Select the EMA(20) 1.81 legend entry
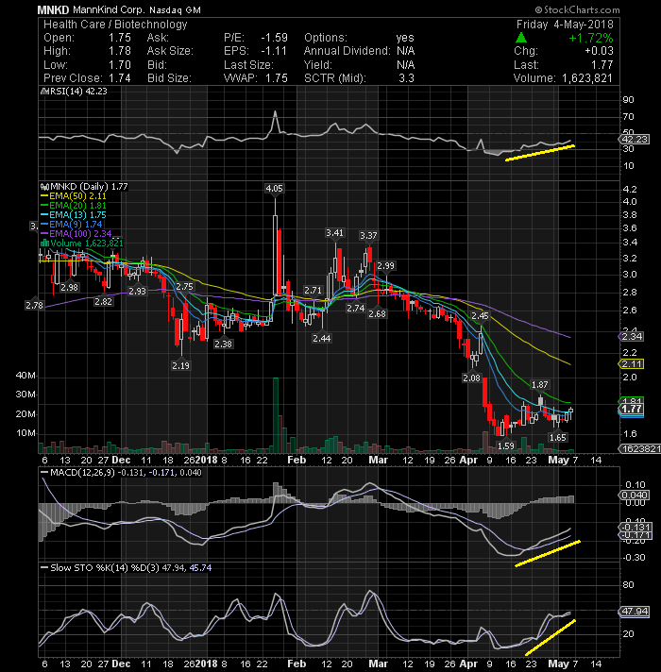 pos(74,206)
